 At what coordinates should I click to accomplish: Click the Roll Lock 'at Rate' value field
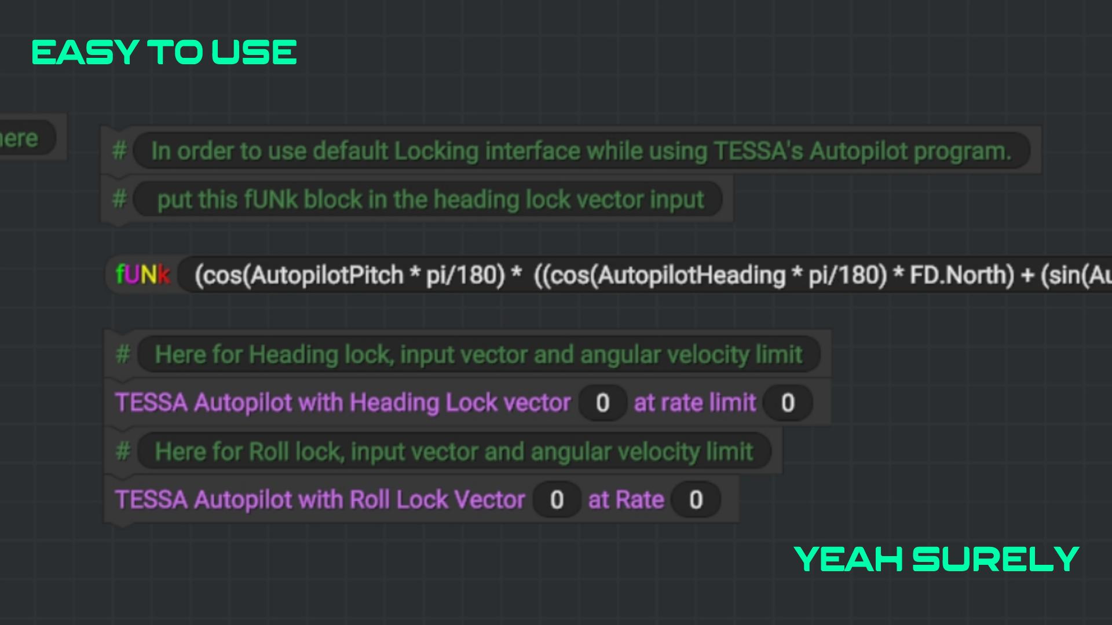coord(696,499)
